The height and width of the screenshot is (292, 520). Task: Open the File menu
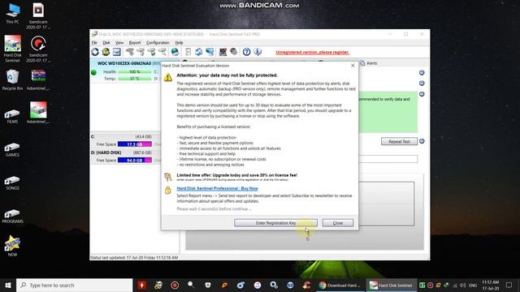coord(94,43)
